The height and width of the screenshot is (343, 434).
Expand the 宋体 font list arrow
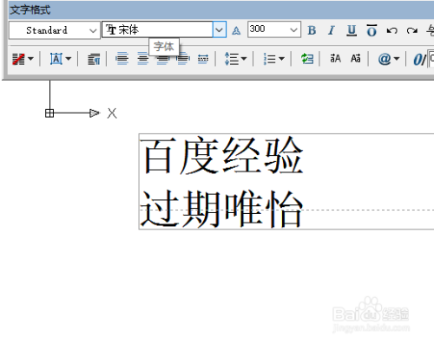pyautogui.click(x=220, y=29)
